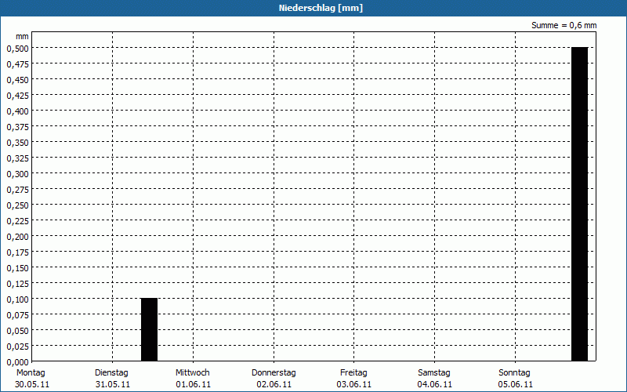Click the date 30.05.11

32,385
